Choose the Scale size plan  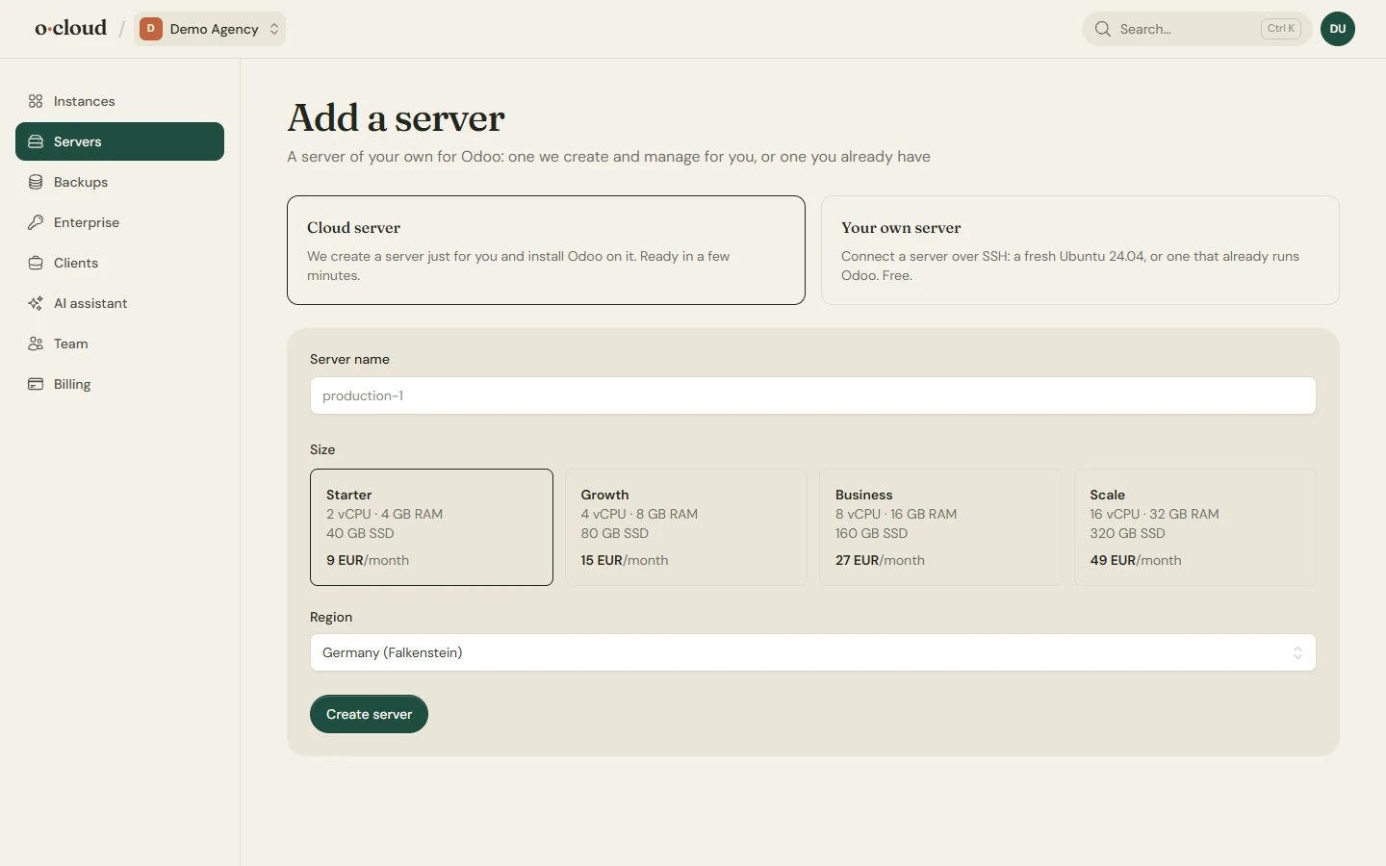click(1195, 527)
